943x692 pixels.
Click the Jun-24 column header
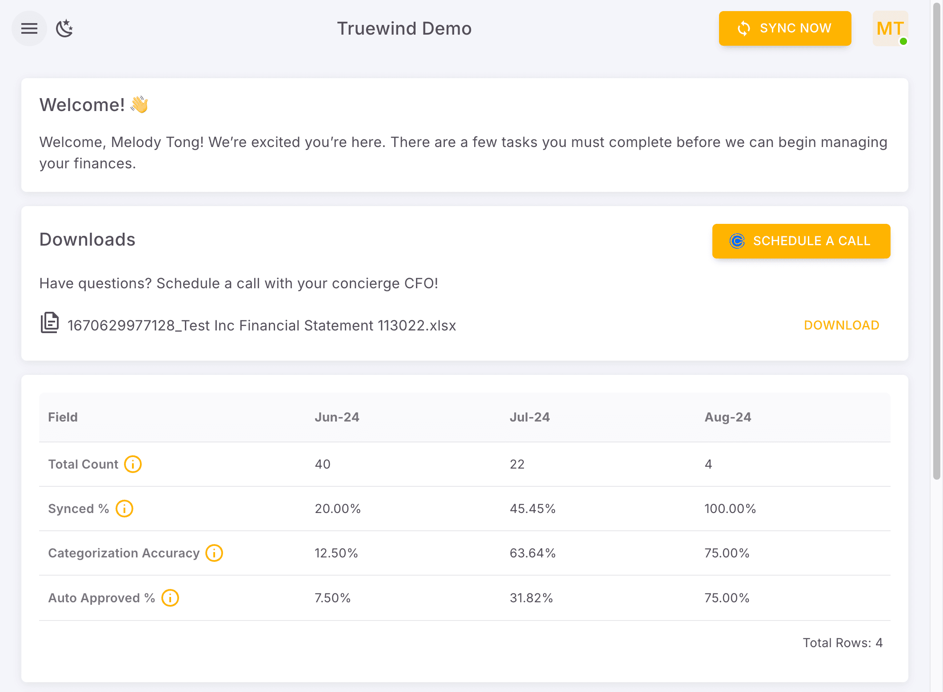coord(337,417)
